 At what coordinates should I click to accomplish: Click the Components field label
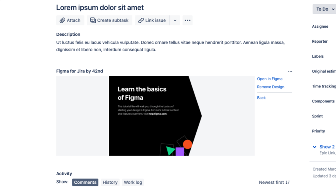pos(323,101)
